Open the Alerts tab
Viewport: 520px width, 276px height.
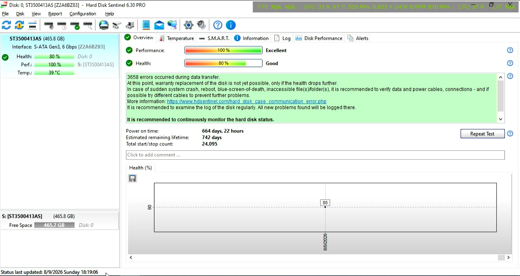tap(358, 38)
